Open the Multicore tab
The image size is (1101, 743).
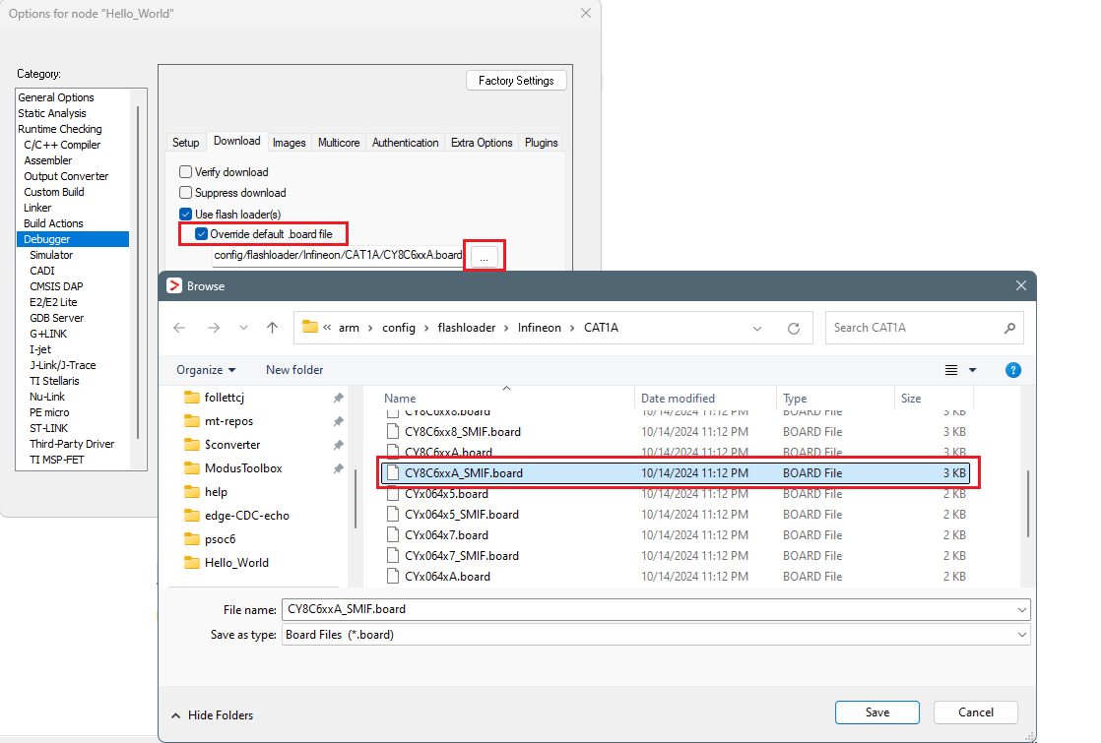coord(339,143)
